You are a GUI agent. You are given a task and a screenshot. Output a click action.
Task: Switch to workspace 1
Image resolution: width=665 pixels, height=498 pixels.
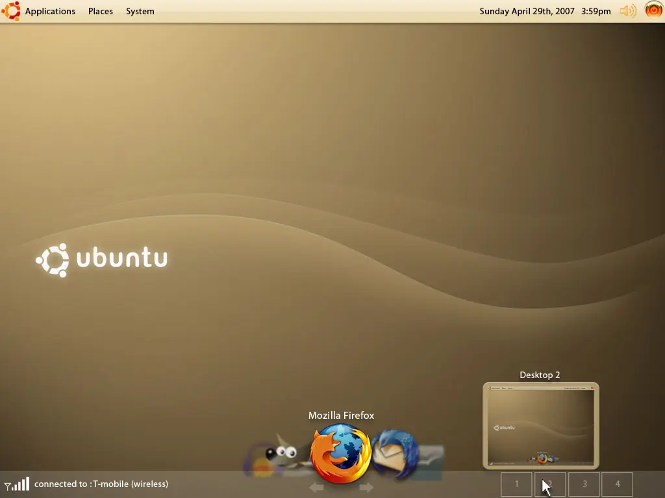coord(516,484)
